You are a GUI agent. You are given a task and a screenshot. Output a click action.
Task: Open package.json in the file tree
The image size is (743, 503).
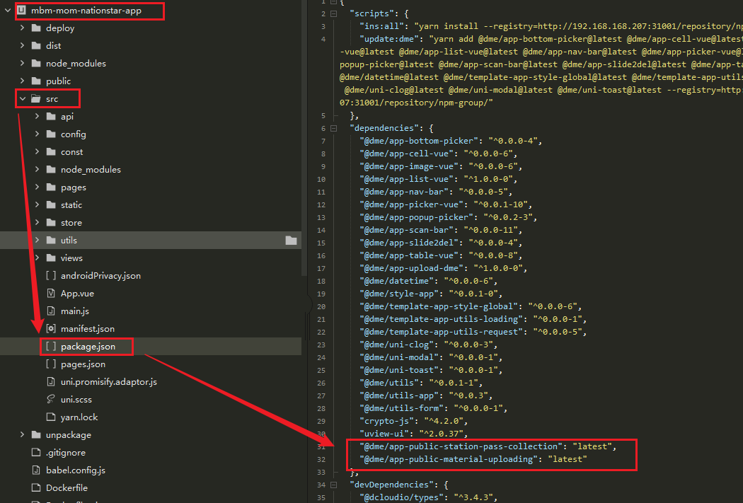tap(87, 347)
